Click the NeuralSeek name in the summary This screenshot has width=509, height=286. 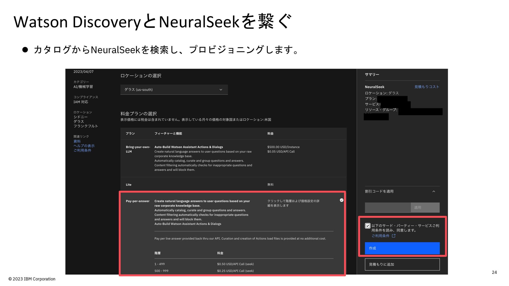374,87
